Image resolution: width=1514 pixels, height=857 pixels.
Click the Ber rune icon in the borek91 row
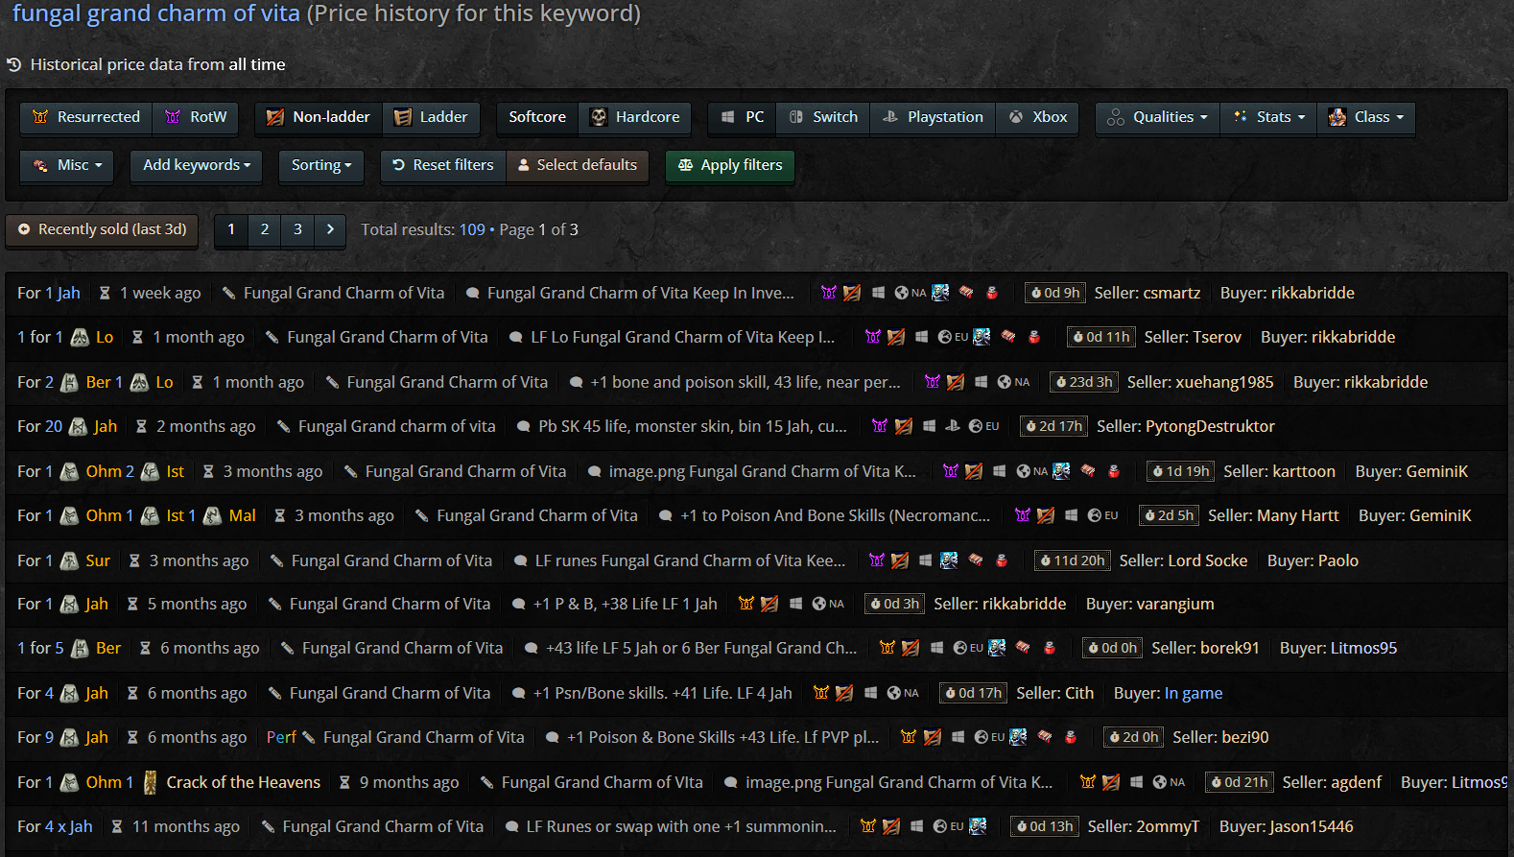coord(81,649)
